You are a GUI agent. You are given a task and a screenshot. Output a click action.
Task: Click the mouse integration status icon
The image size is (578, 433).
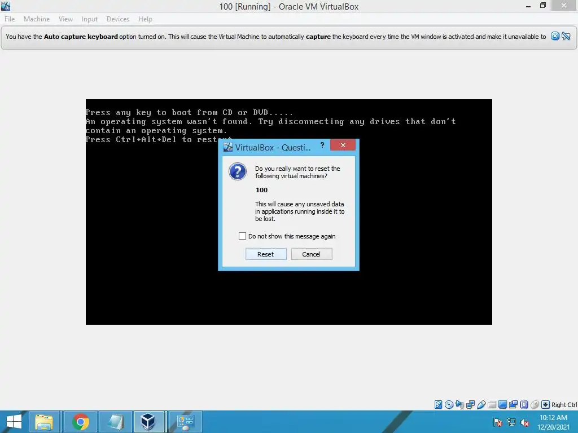click(535, 405)
